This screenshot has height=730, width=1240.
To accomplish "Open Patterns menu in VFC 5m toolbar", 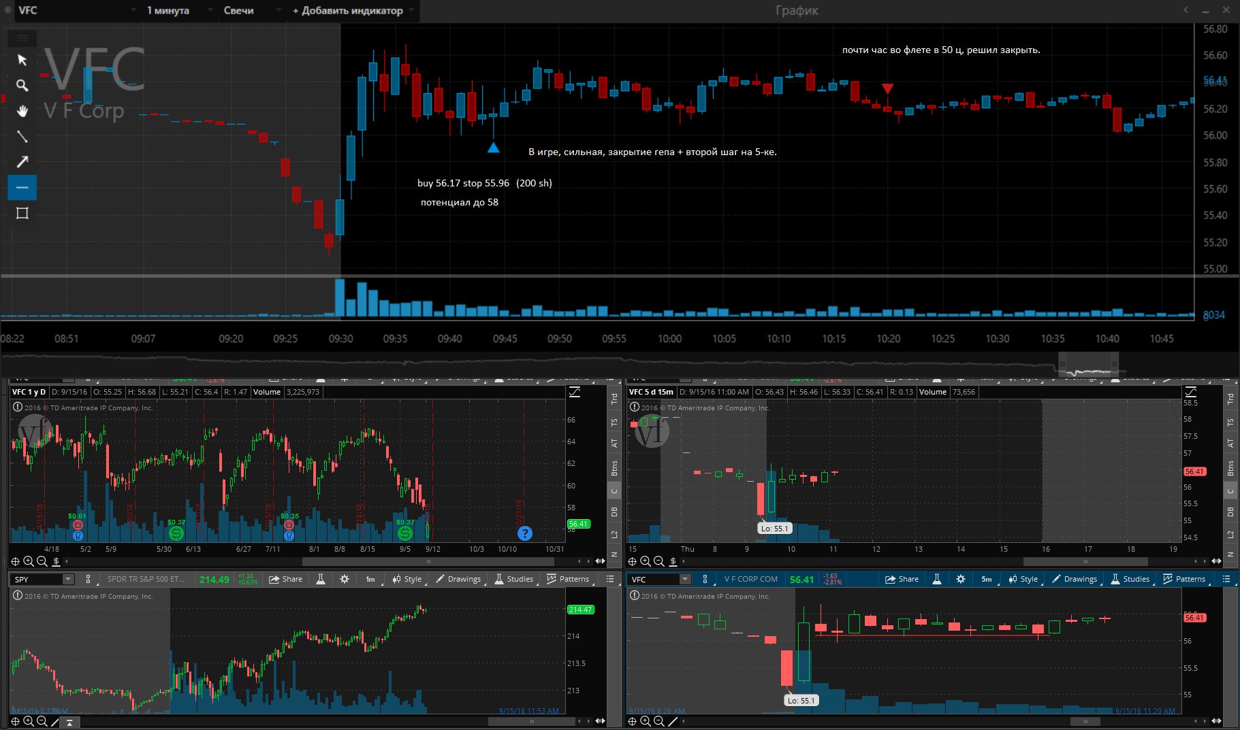I will tap(1184, 579).
